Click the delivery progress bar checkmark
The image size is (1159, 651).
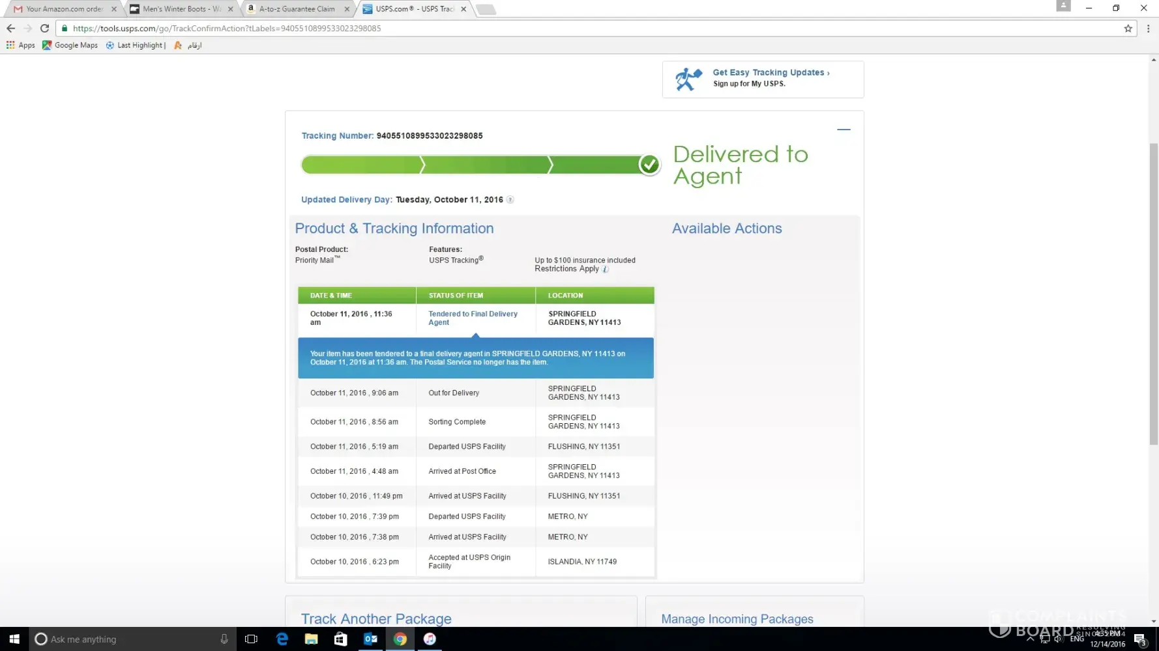[649, 165]
